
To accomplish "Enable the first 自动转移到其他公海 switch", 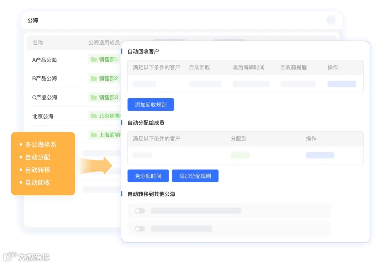I will point(139,210).
